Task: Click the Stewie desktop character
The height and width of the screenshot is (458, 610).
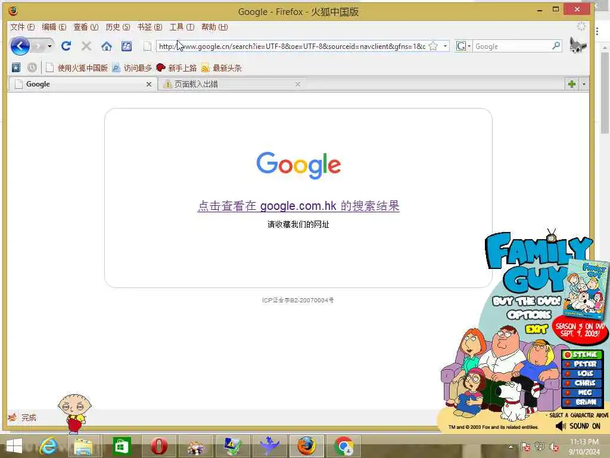Action: coord(74,413)
